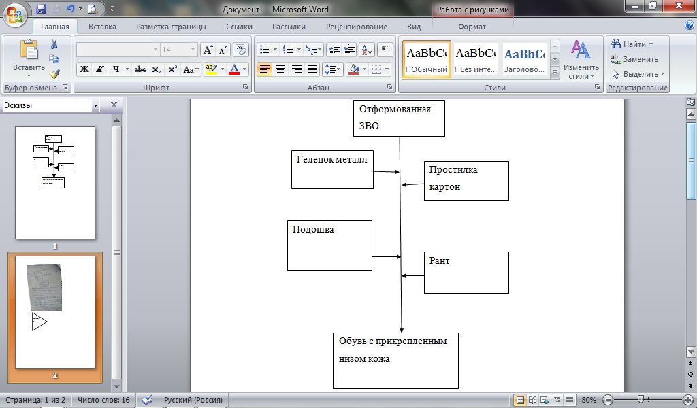Click the red font color button
The width and height of the screenshot is (697, 408).
pos(234,69)
